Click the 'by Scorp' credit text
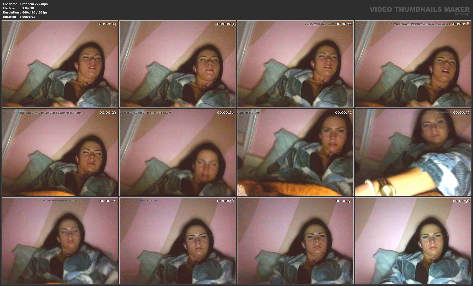 (x=462, y=14)
